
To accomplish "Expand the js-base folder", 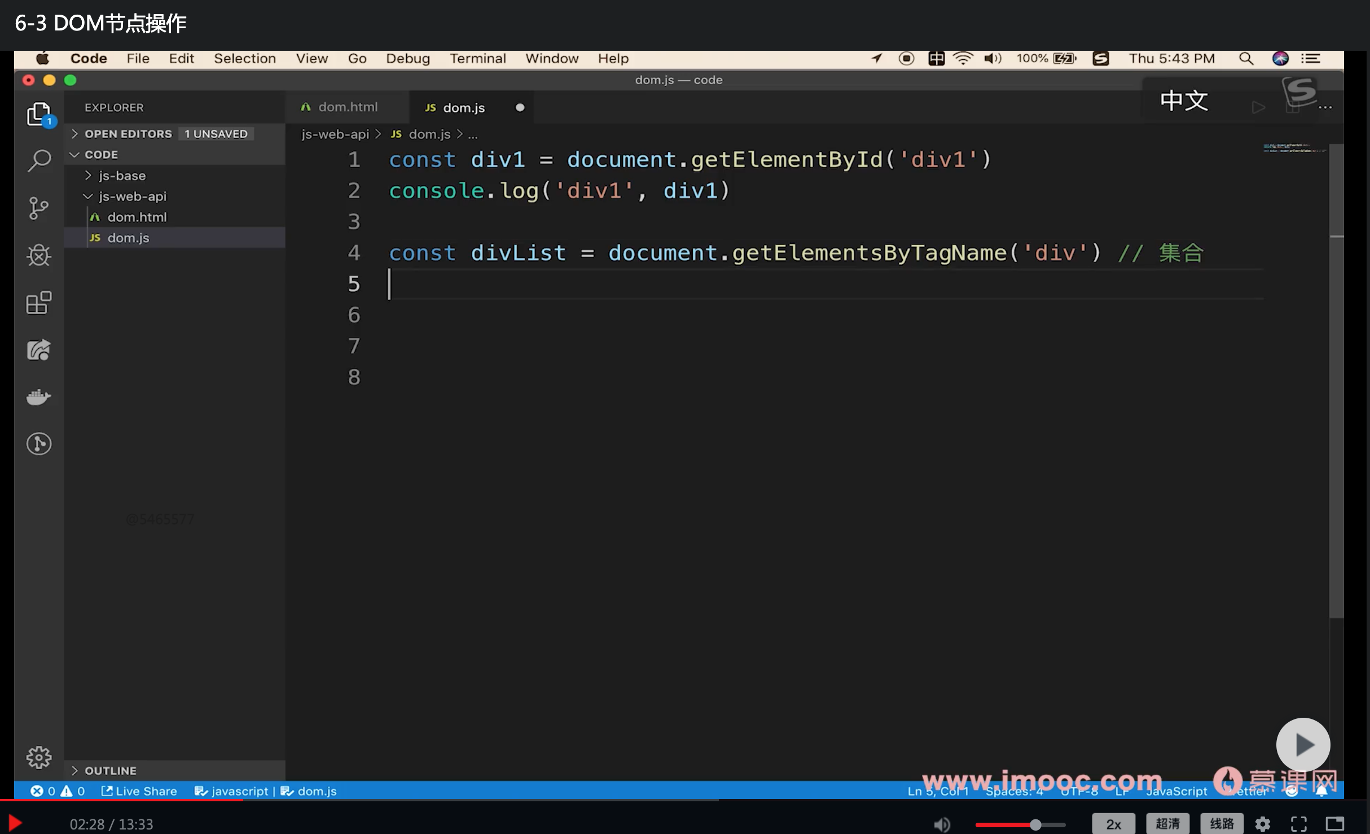I will click(122, 175).
